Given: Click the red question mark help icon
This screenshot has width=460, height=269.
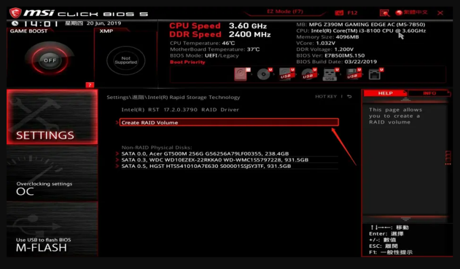Looking at the screenshot, I should (x=90, y=85).
